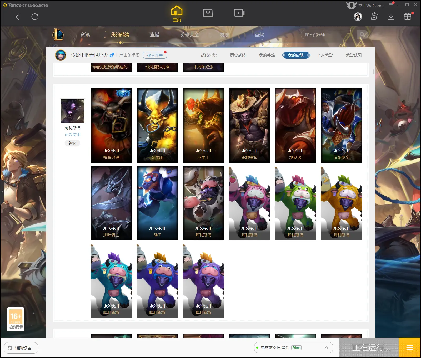Click the 银河魔装机神 skin label
The height and width of the screenshot is (358, 421).
[157, 67]
